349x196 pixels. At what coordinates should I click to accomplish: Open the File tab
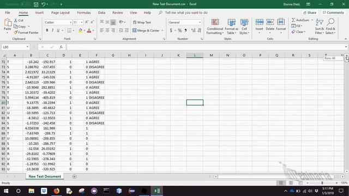coord(7,13)
